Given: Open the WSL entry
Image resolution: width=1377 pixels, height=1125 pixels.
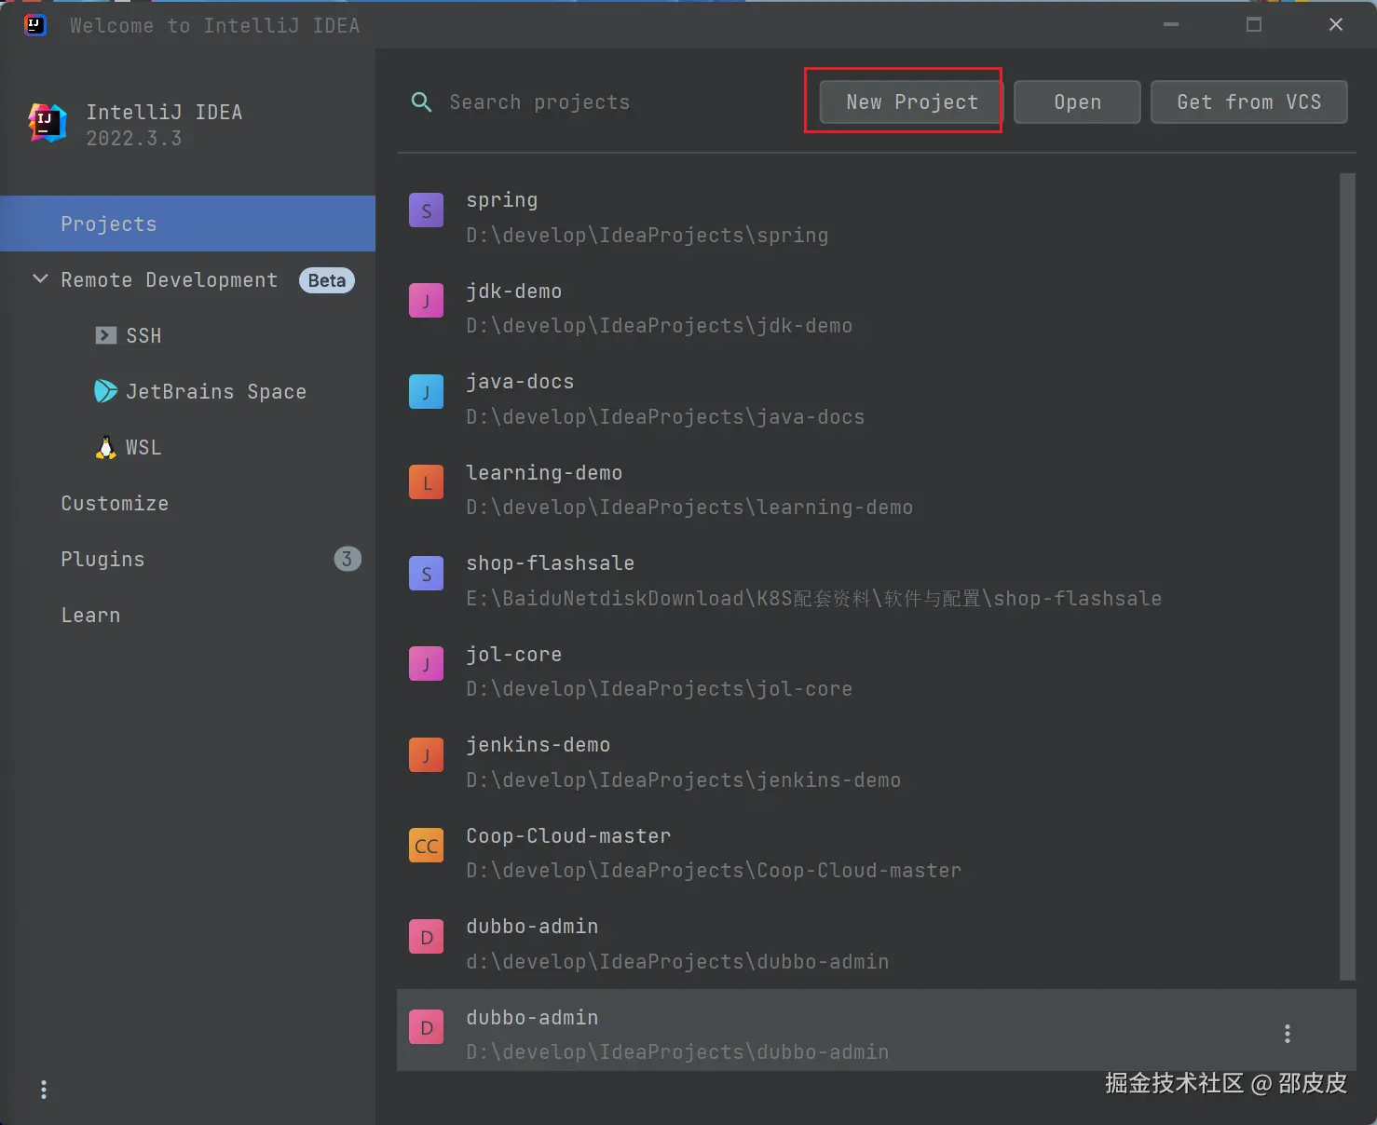Looking at the screenshot, I should [x=187, y=447].
